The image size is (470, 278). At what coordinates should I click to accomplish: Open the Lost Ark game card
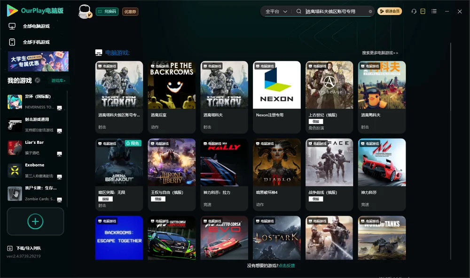(x=277, y=238)
